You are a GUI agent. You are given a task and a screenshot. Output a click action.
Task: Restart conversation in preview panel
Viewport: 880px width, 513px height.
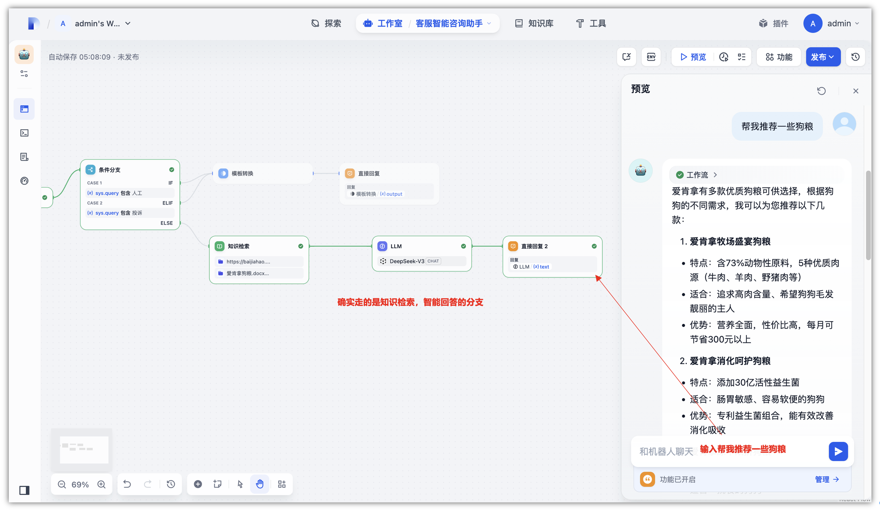click(821, 91)
